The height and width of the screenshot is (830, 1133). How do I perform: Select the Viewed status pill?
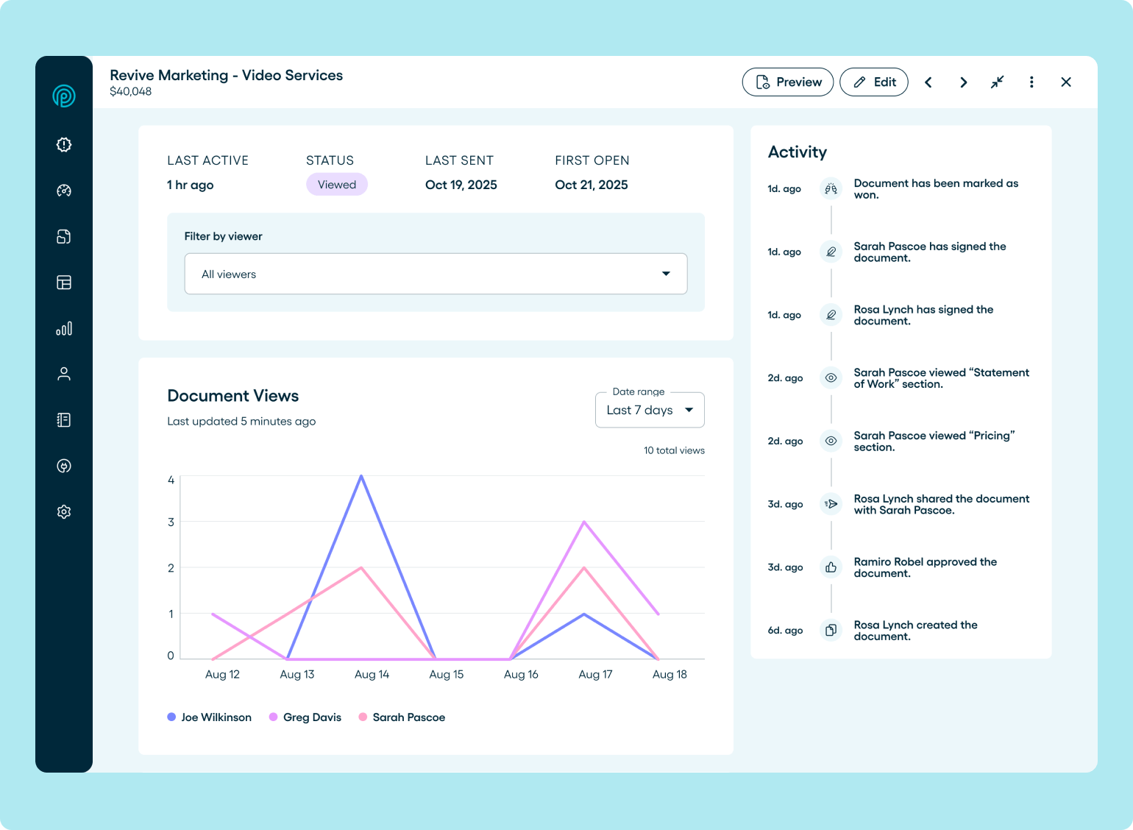pos(336,184)
